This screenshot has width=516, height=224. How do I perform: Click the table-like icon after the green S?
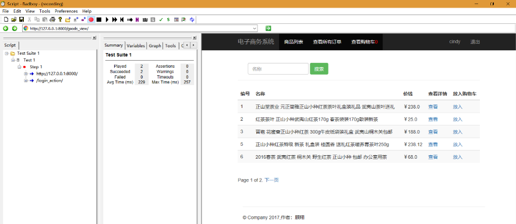[176, 20]
